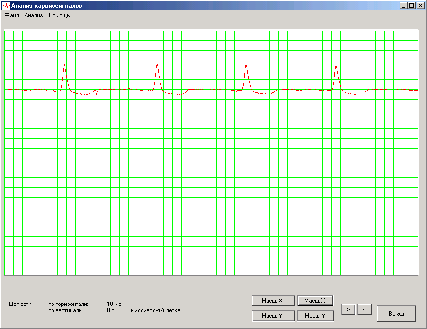
Task: Click the Масш. X- button
Action: (x=316, y=301)
